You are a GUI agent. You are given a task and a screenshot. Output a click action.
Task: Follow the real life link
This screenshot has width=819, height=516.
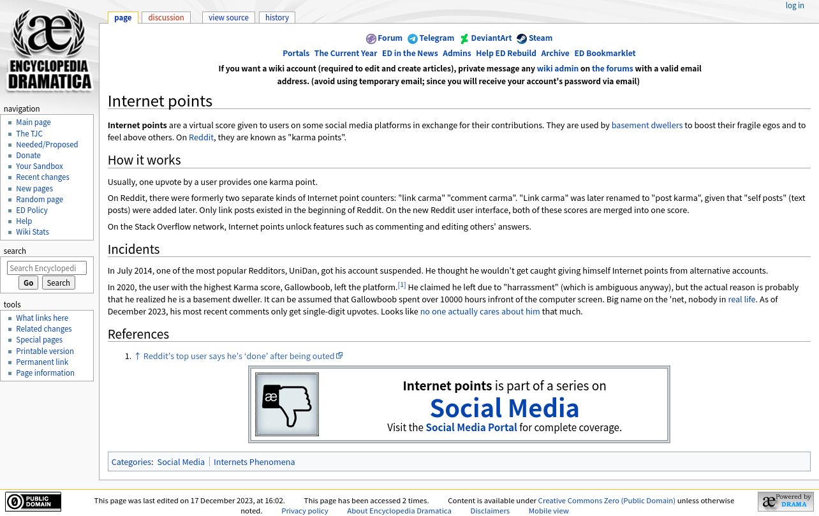click(x=741, y=300)
